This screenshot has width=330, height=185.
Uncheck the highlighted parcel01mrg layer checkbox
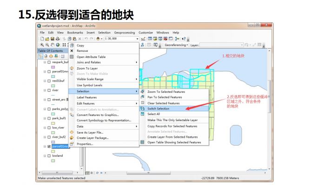(49, 147)
